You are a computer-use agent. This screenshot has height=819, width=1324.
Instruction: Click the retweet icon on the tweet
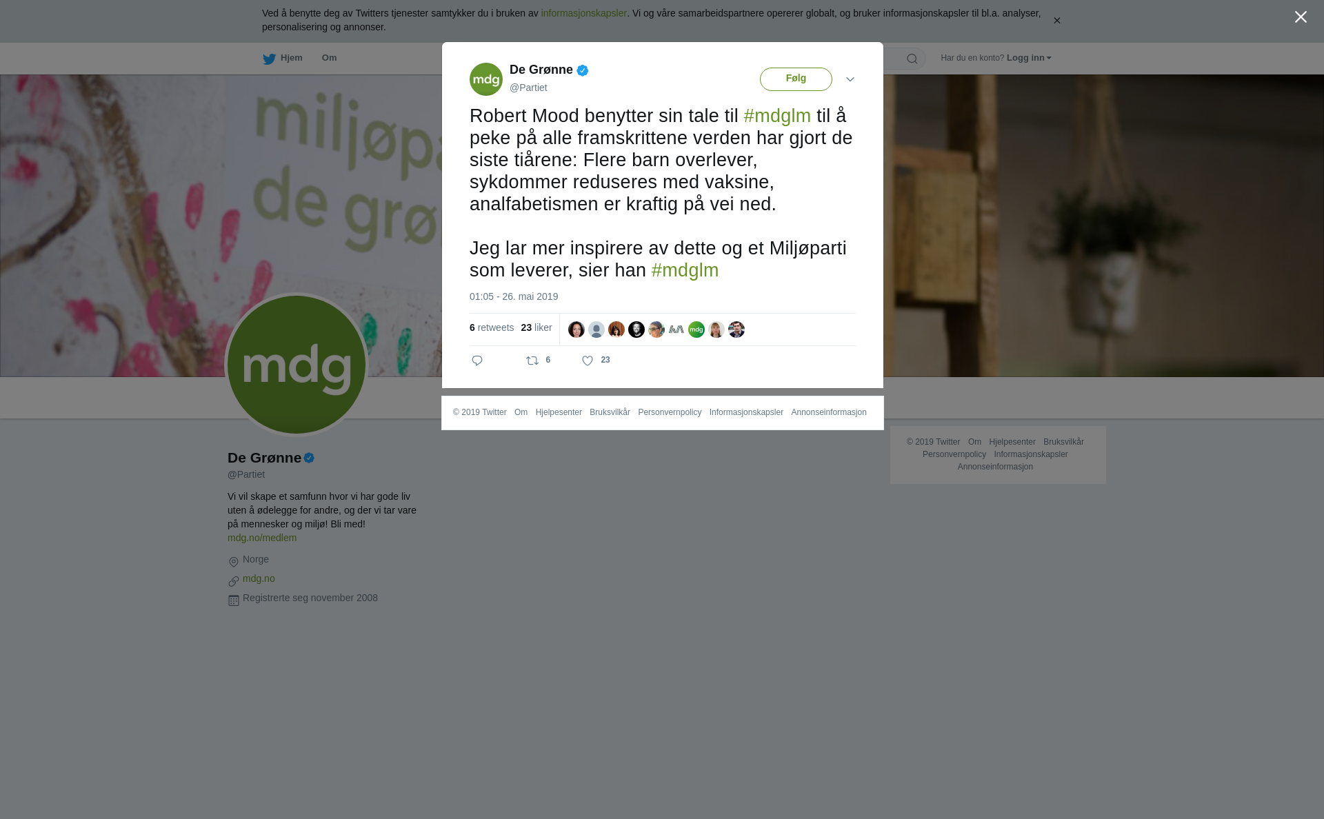[532, 361]
